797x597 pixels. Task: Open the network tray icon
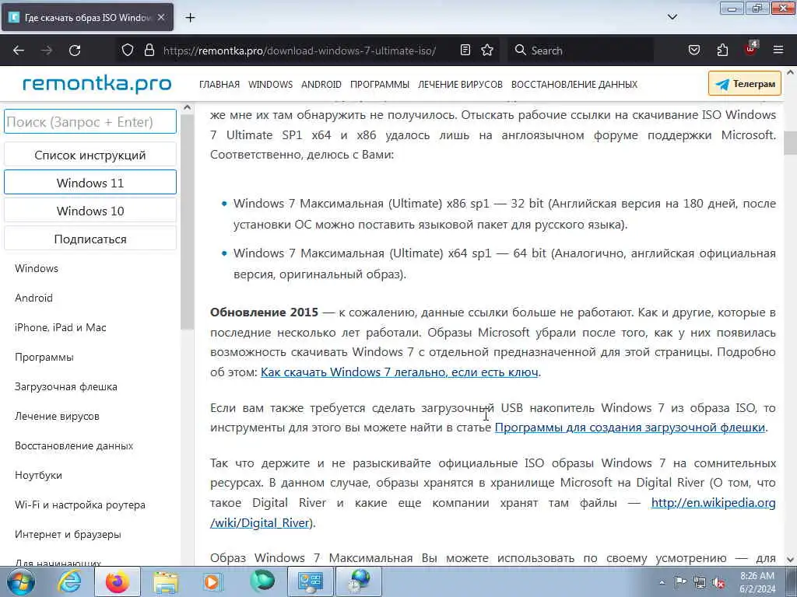(700, 583)
